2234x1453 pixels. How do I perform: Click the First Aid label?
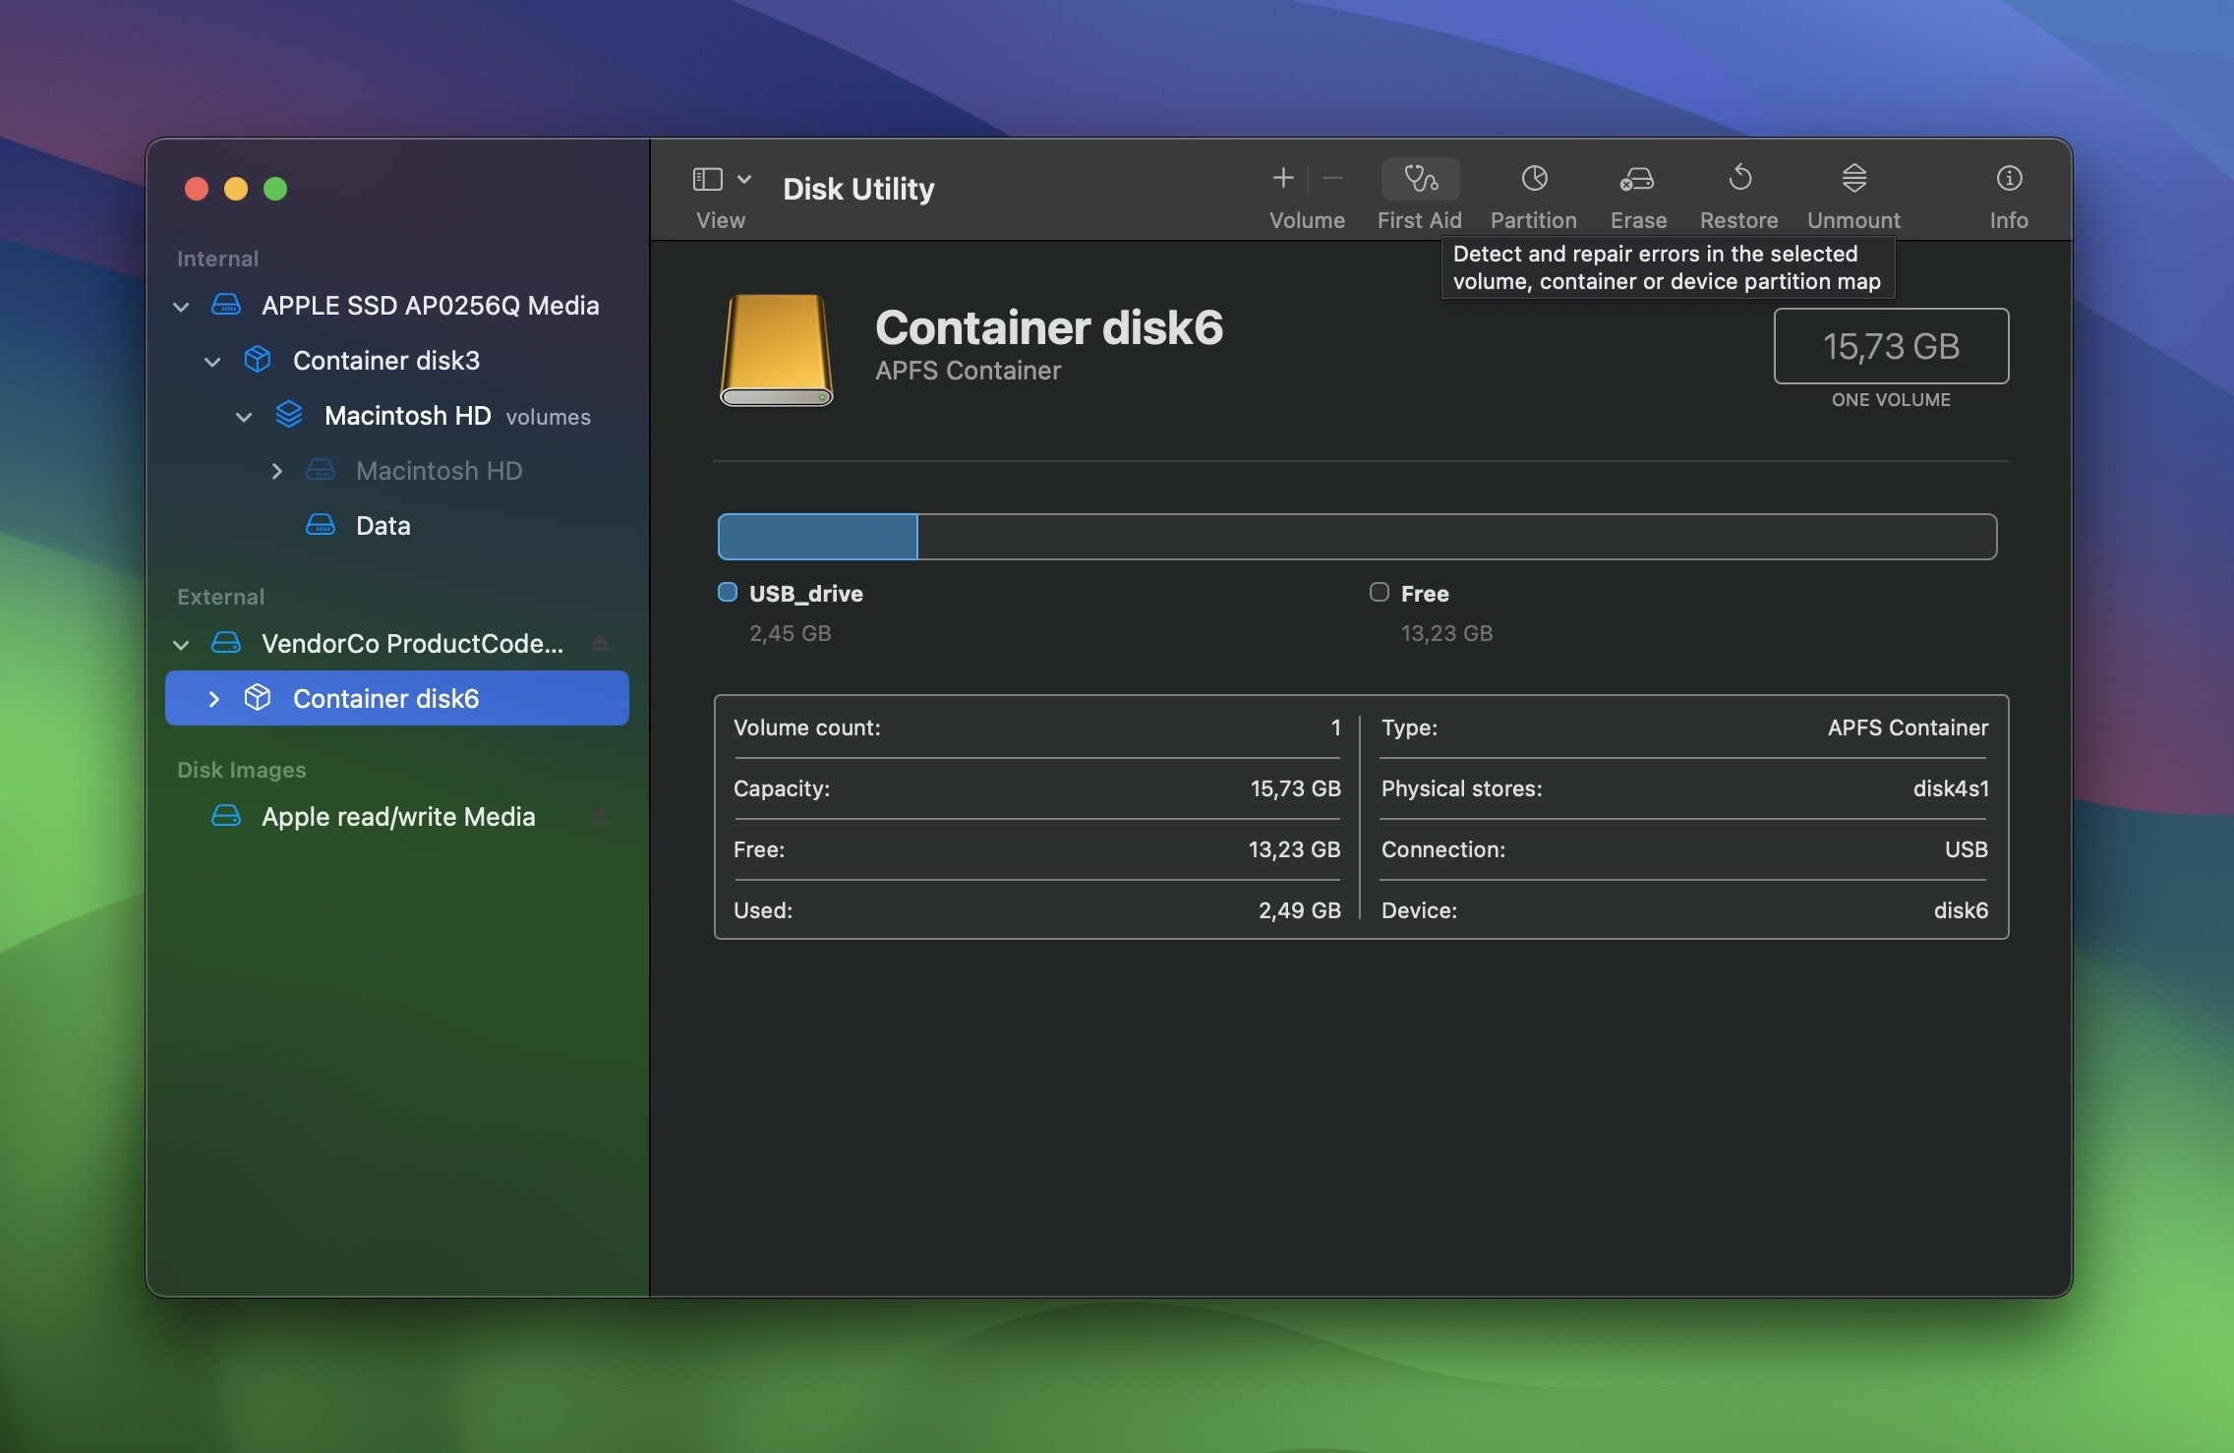(x=1419, y=220)
